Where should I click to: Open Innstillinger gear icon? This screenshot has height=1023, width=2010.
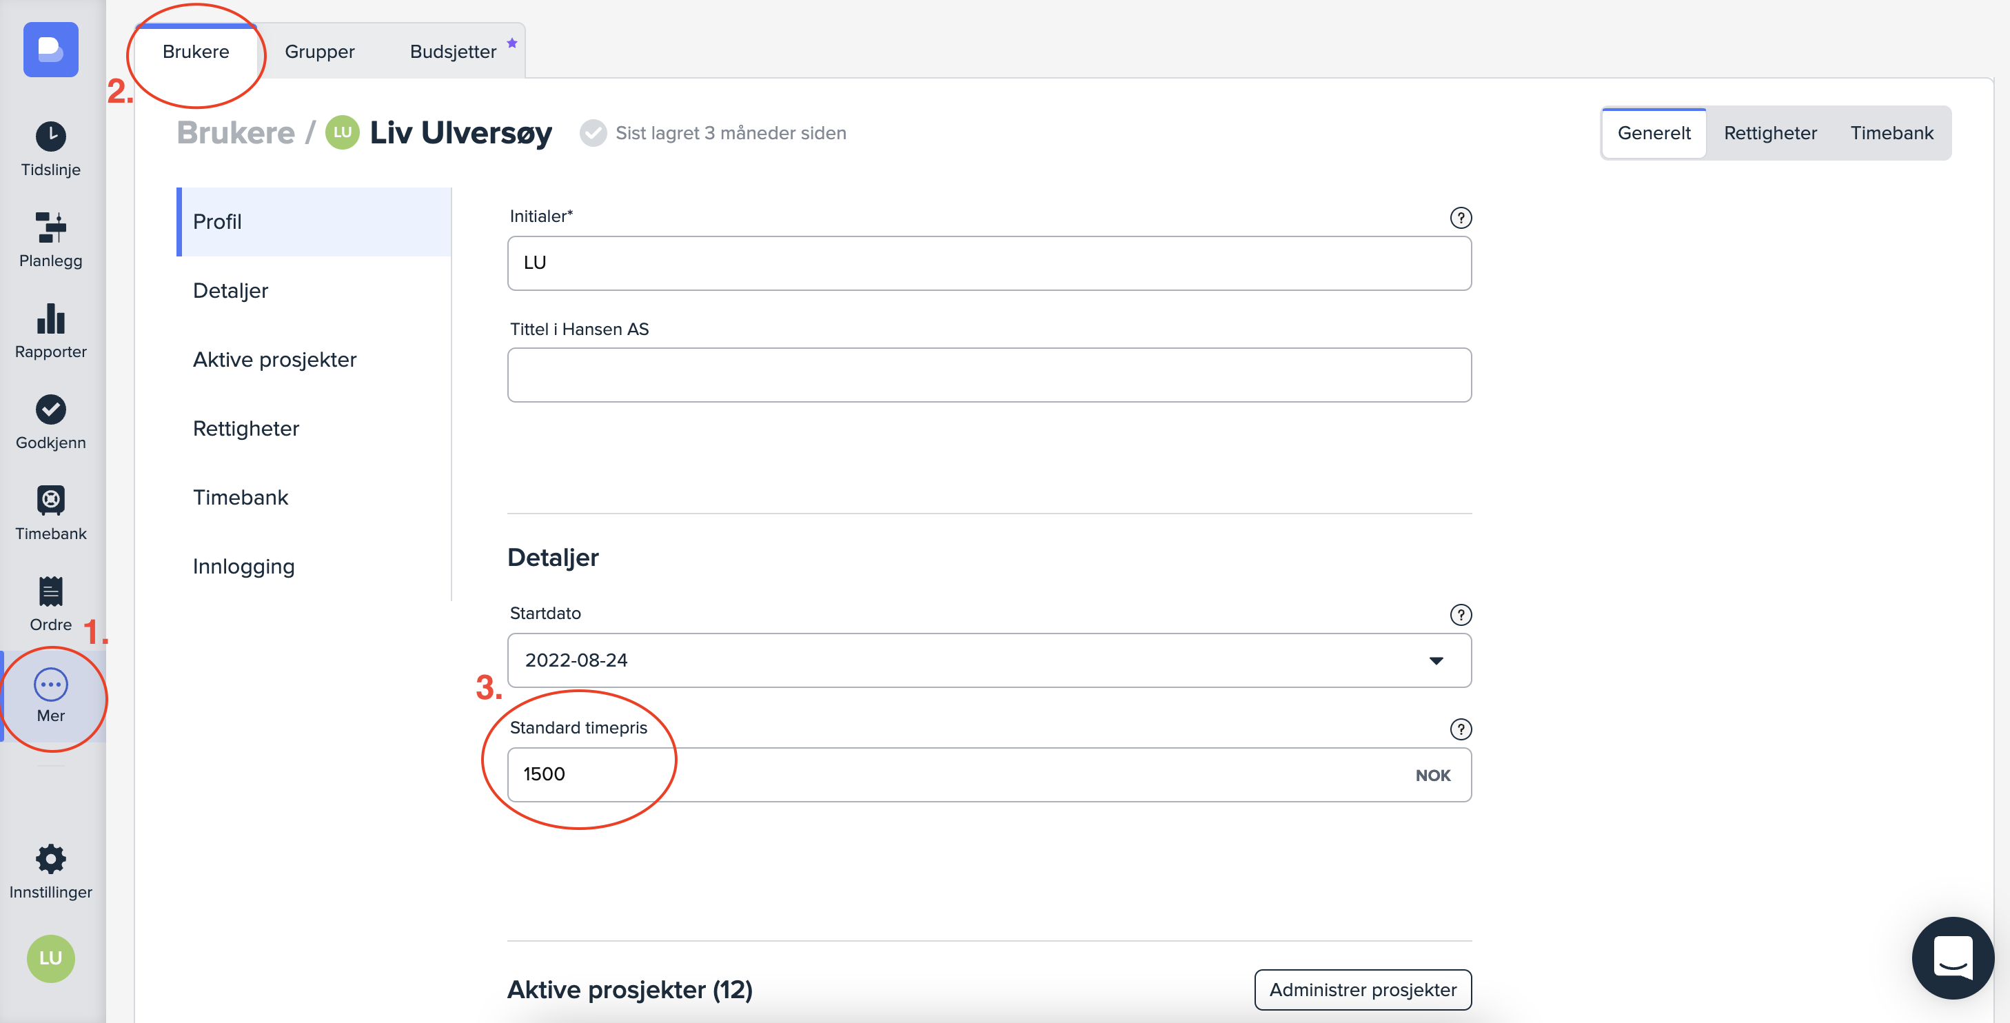click(x=51, y=859)
